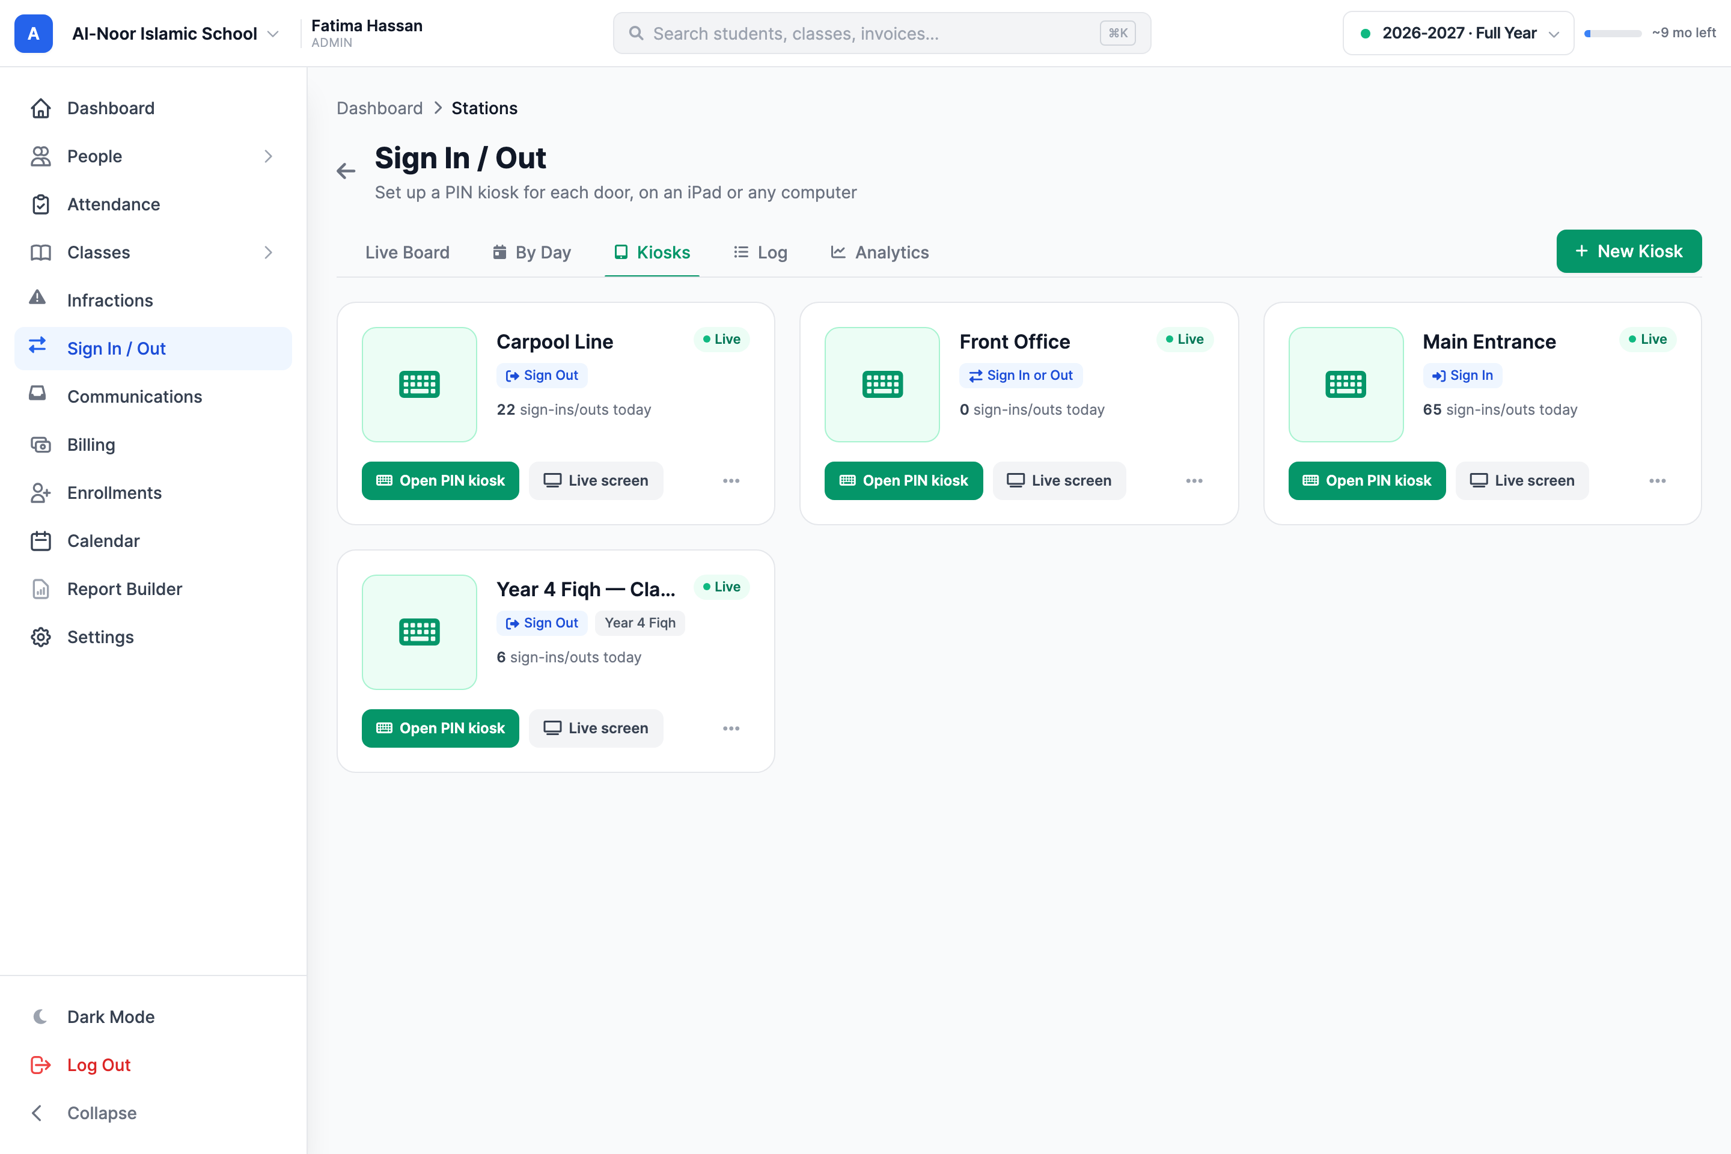Collapse the sidebar
This screenshot has height=1154, width=1731.
pyautogui.click(x=153, y=1113)
